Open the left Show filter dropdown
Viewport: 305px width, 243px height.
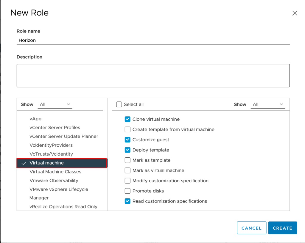coord(55,104)
